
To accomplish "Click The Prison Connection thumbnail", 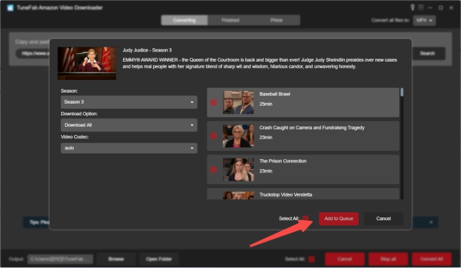I will (x=238, y=170).
